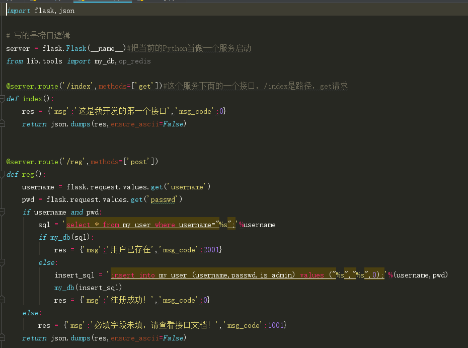Click the '/index' route string
This screenshot has width=468, height=348.
click(x=79, y=86)
